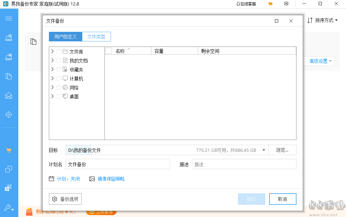
Task: Select the 用户自定义 tab
Action: [65, 37]
